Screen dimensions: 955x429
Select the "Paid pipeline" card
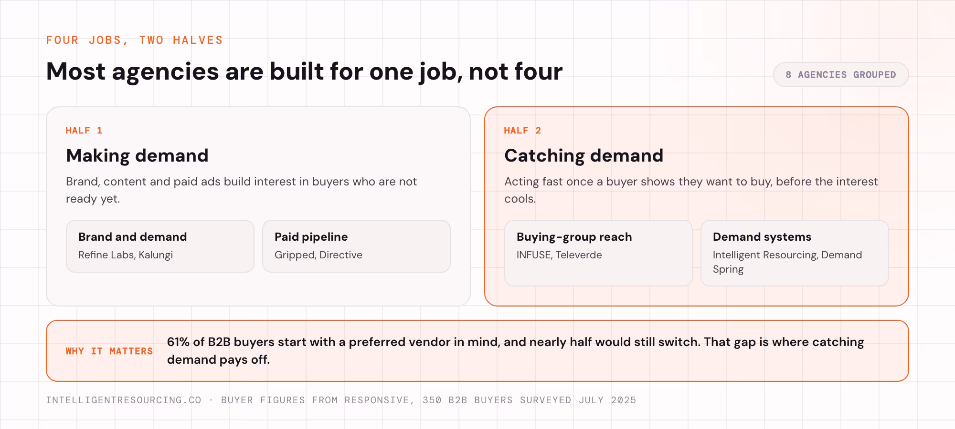pos(356,246)
